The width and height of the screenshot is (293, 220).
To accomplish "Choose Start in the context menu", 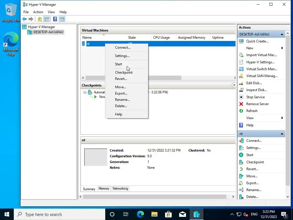I will click(127, 64).
